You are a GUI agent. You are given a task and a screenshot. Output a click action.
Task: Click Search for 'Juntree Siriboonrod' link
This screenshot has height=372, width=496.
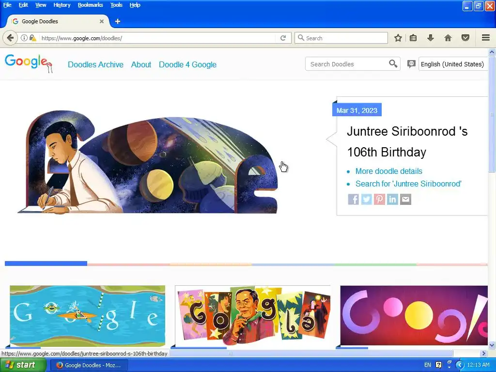pyautogui.click(x=408, y=184)
